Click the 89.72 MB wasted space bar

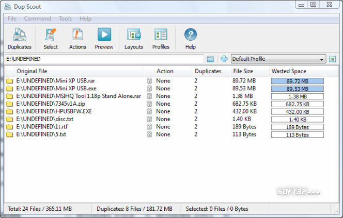pyautogui.click(x=298, y=81)
